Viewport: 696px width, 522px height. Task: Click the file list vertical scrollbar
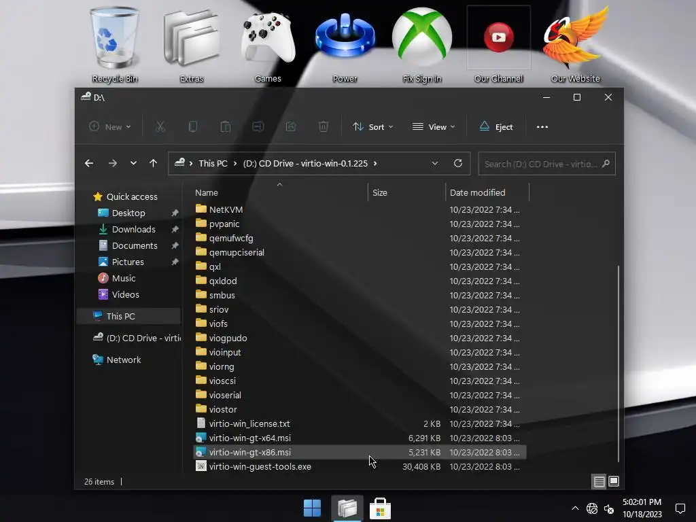(x=619, y=364)
